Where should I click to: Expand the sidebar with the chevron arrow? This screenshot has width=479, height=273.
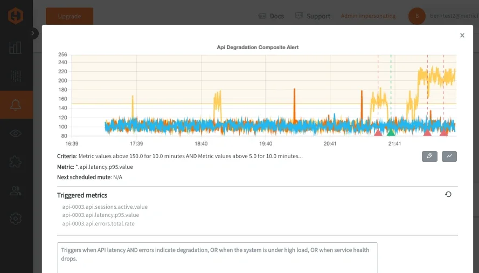pos(33,33)
